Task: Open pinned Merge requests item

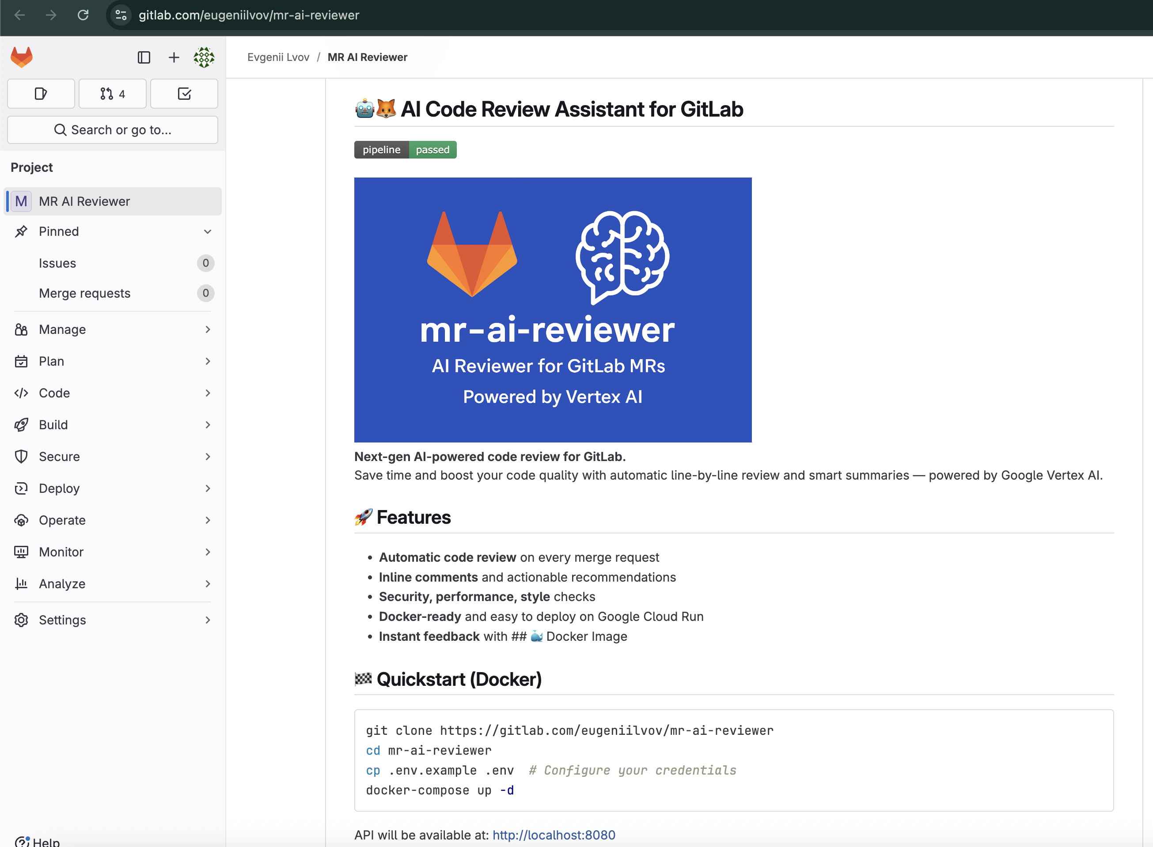Action: coord(85,293)
